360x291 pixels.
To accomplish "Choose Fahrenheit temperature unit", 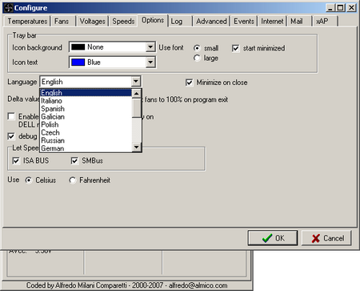I will pyautogui.click(x=72, y=180).
